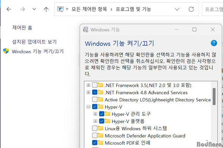
Task: Check Active Directory LDS checkbox
Action: tap(95, 99)
